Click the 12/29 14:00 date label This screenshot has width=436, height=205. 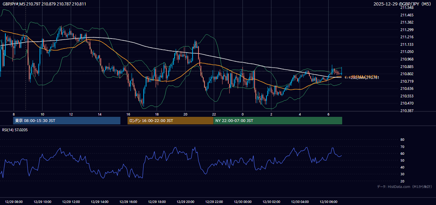point(100,202)
